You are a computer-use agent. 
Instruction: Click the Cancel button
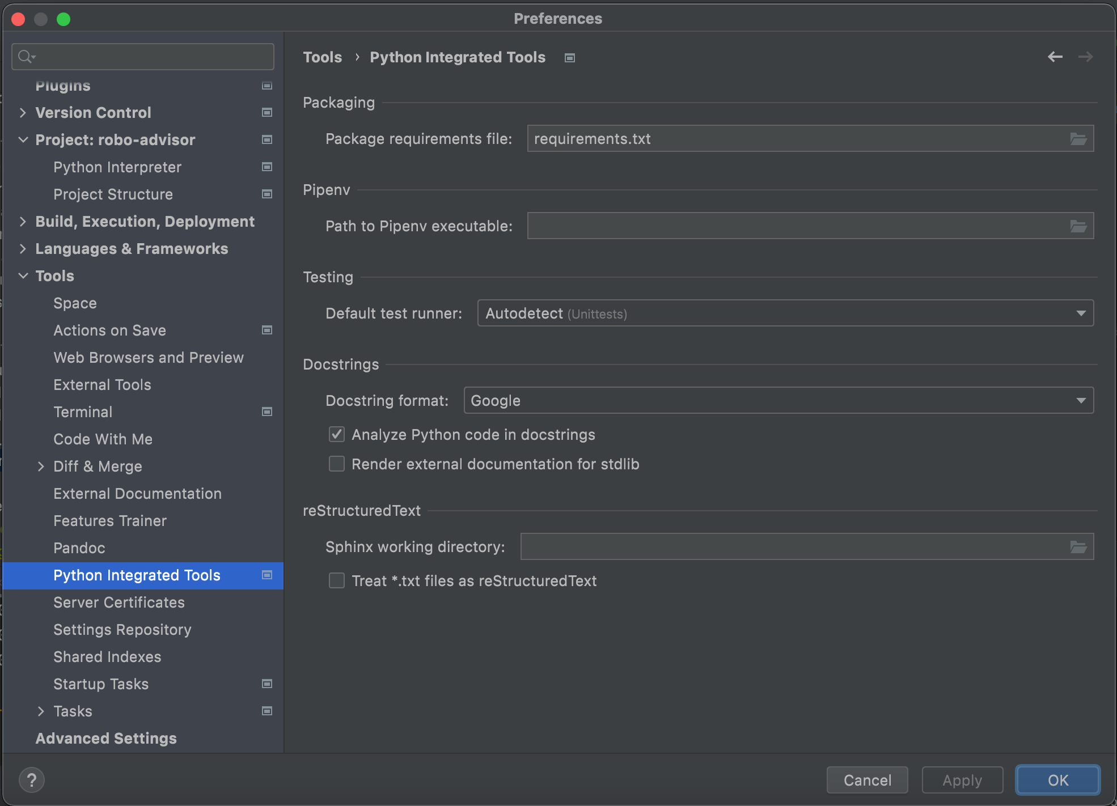pos(867,780)
